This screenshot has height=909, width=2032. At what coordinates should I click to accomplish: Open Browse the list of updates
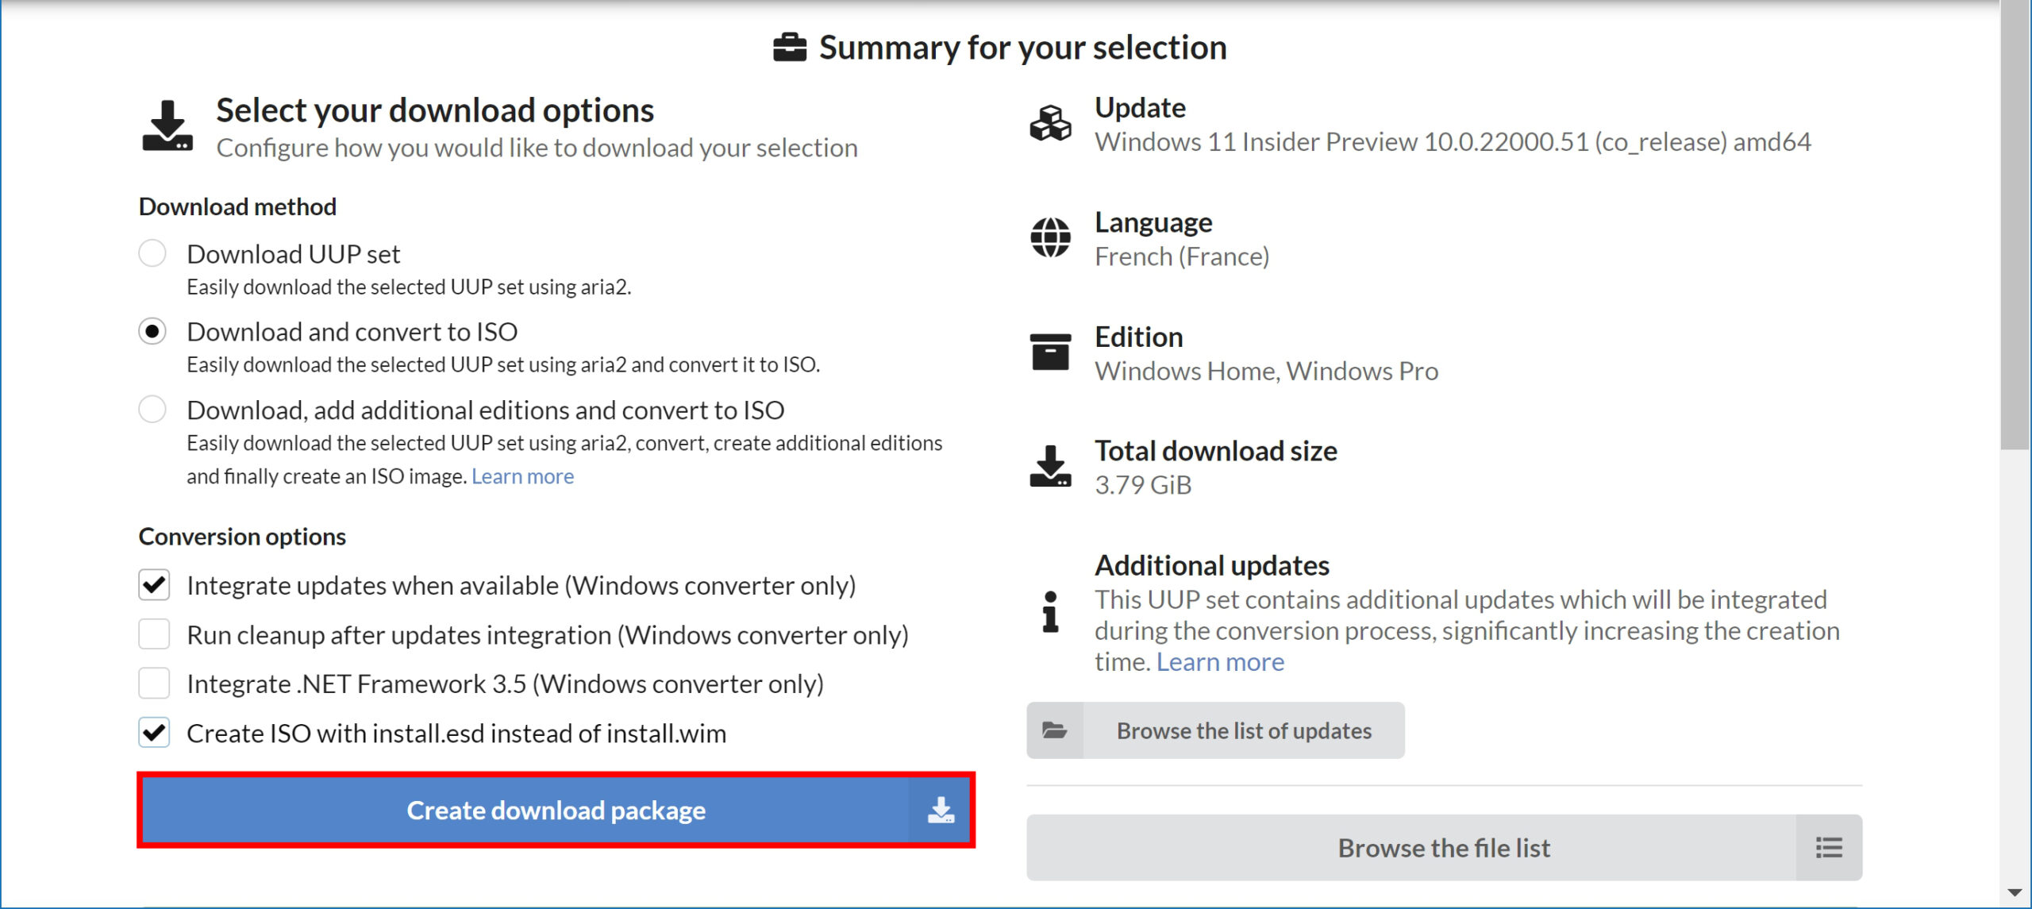click(1215, 730)
